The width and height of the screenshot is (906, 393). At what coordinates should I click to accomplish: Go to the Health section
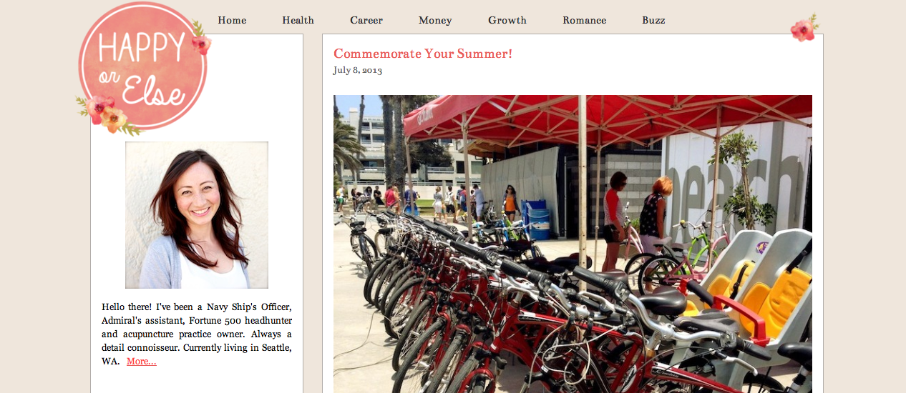[x=298, y=20]
